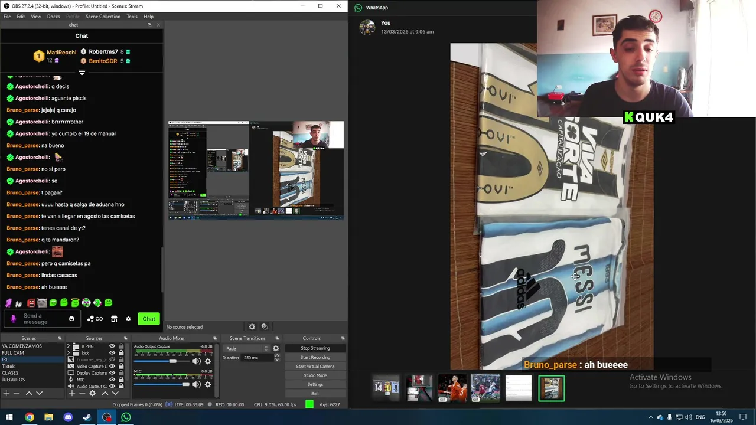Viewport: 756px width, 425px height.
Task: Increase the transition duration with up arrow
Action: 276,356
